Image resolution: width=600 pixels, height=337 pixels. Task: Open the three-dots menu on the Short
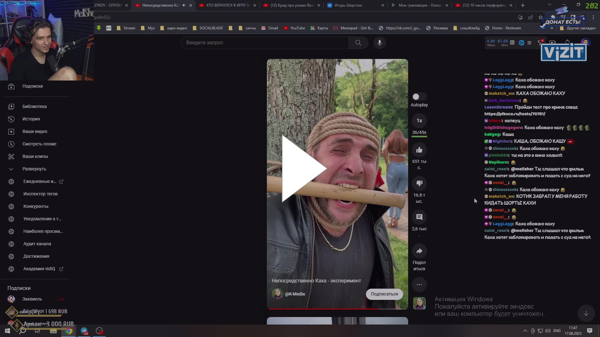click(419, 285)
